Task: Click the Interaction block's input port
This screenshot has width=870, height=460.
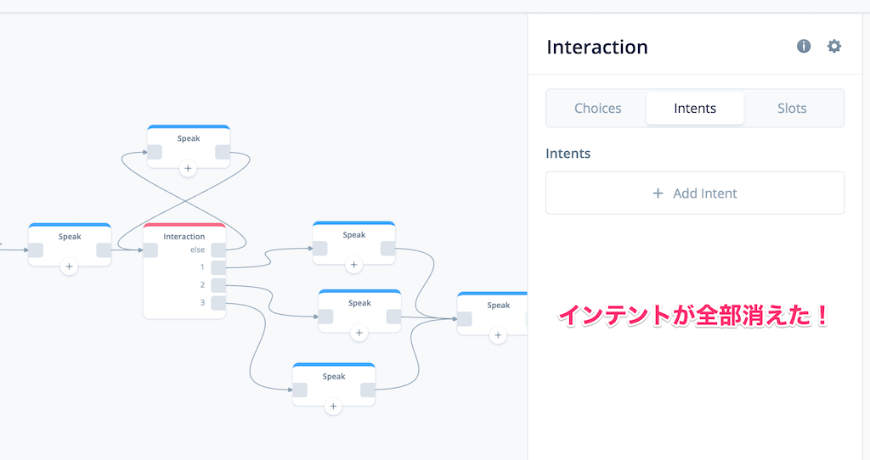Action: [150, 250]
